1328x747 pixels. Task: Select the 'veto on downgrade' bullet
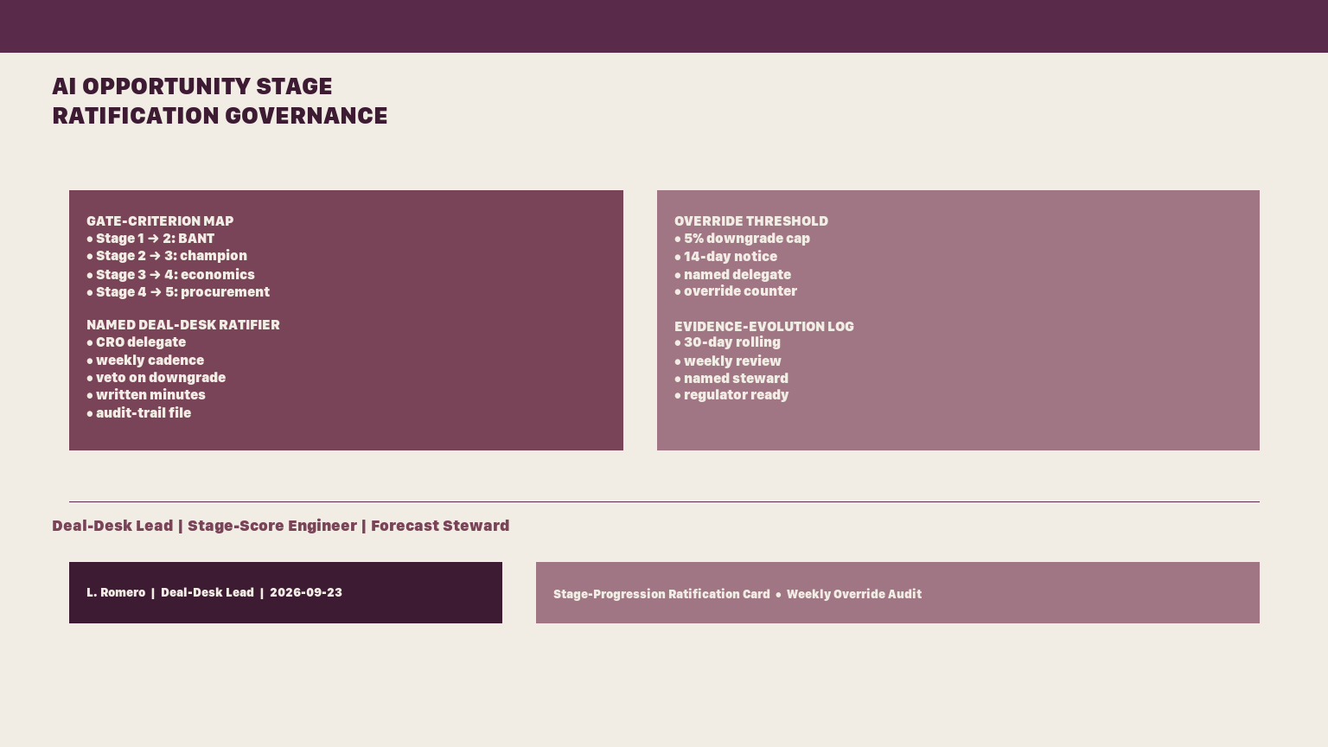coord(156,378)
